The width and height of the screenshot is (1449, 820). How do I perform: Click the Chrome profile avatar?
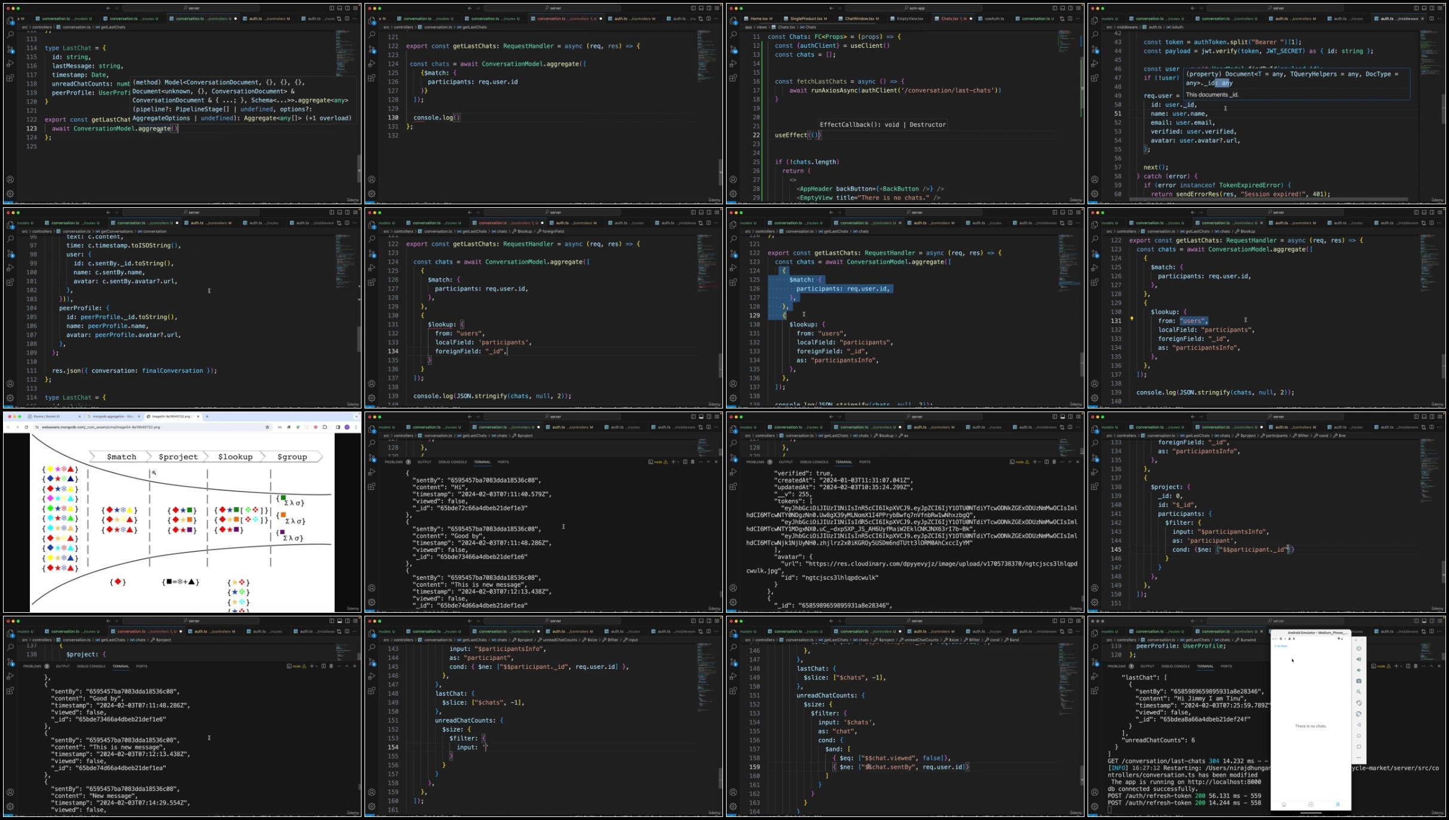click(x=347, y=427)
